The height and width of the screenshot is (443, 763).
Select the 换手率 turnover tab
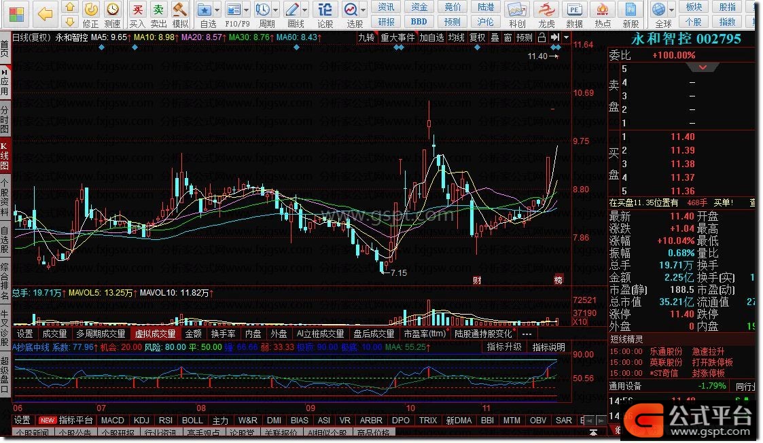click(x=224, y=334)
